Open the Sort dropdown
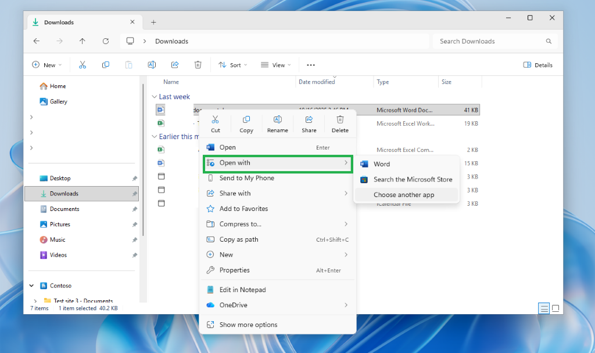The width and height of the screenshot is (595, 353). [x=232, y=65]
